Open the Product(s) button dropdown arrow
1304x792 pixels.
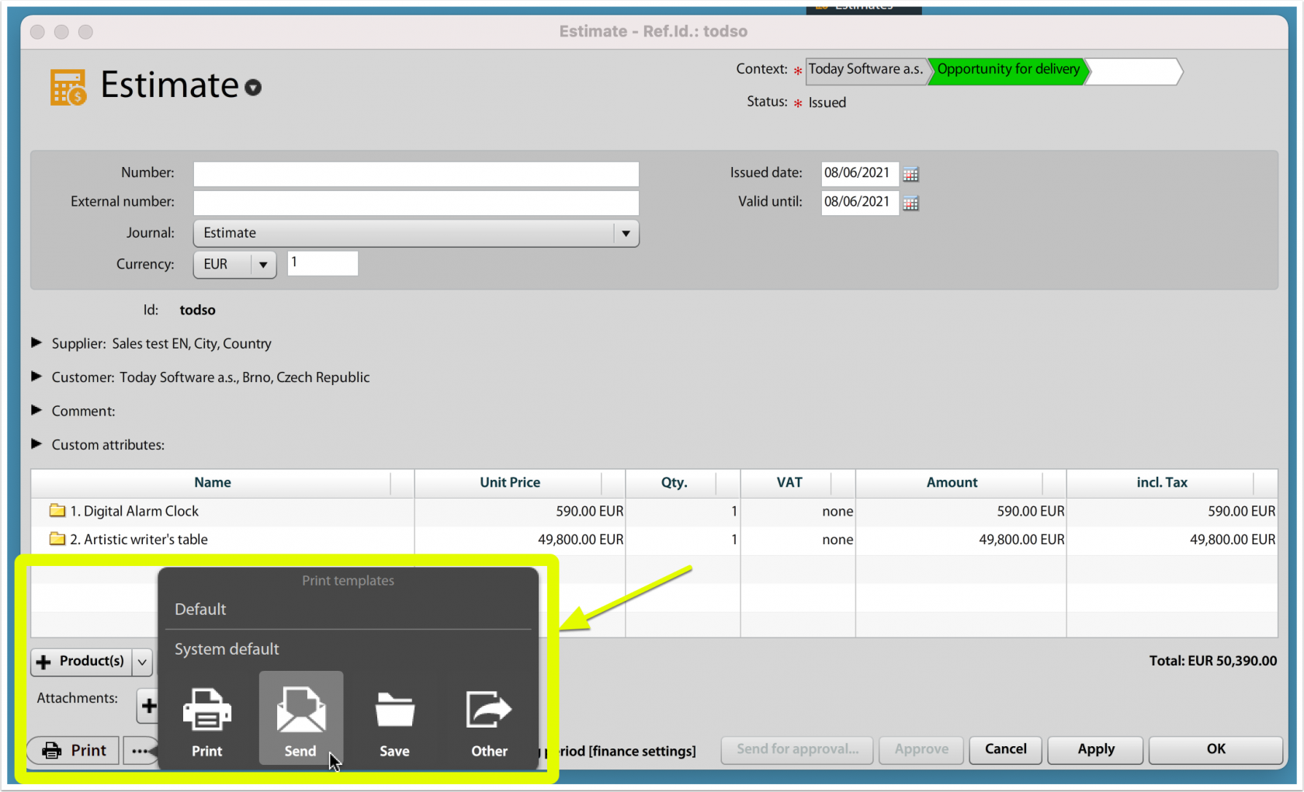coord(142,662)
